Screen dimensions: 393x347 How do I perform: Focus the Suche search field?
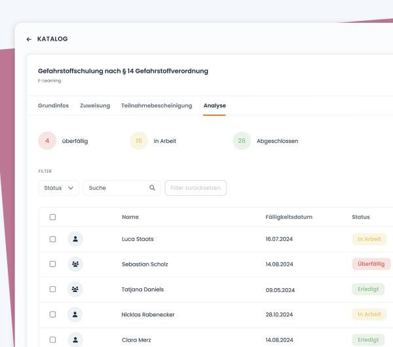(122, 188)
